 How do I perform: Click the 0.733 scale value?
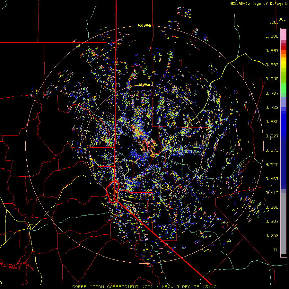tap(272, 108)
